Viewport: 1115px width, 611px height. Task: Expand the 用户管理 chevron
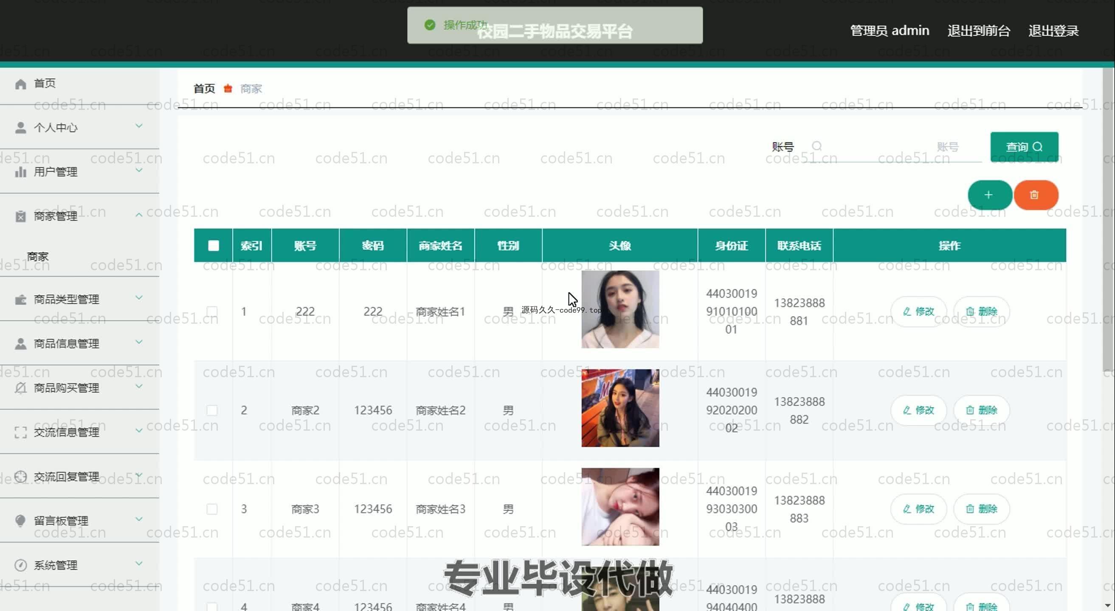[x=139, y=171]
